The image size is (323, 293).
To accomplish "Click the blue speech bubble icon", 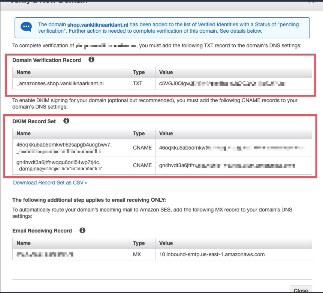I will click(26, 27).
